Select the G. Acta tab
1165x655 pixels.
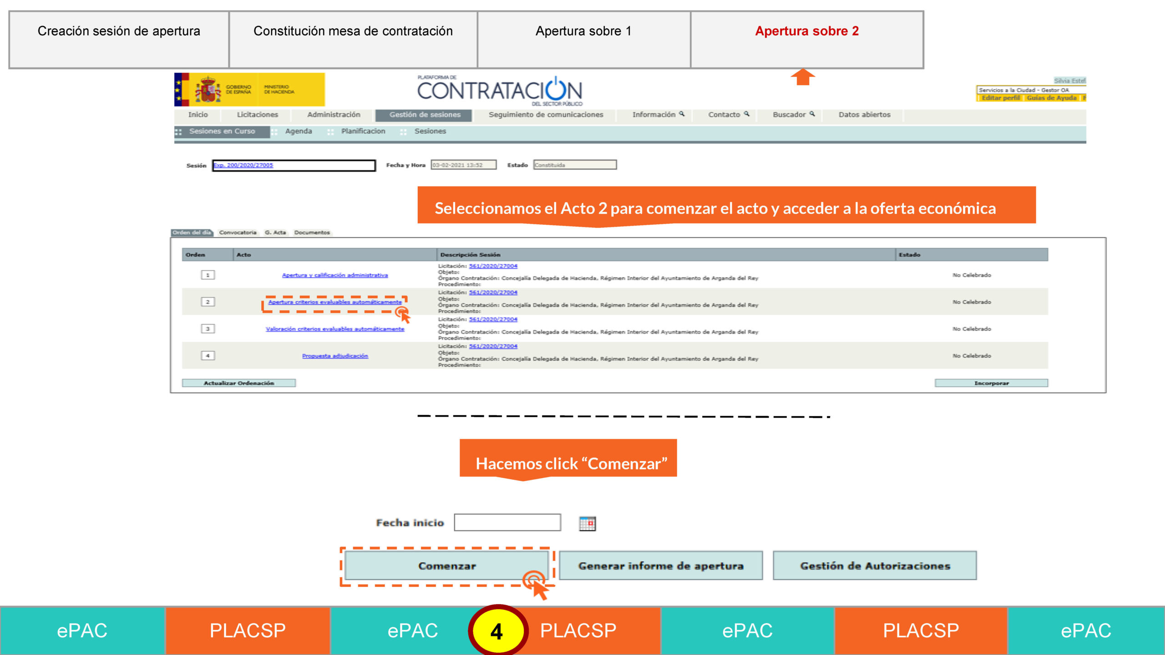275,232
